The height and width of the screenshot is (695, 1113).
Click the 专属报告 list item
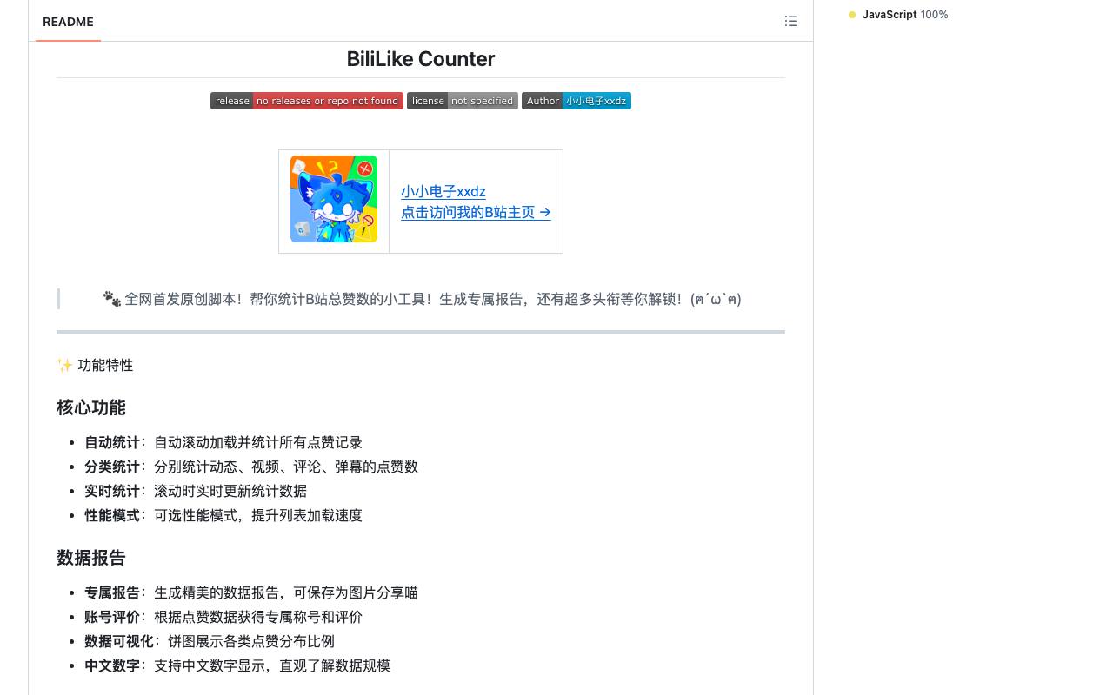251,592
